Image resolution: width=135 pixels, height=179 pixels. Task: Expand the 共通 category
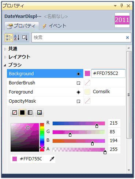coord(5,49)
